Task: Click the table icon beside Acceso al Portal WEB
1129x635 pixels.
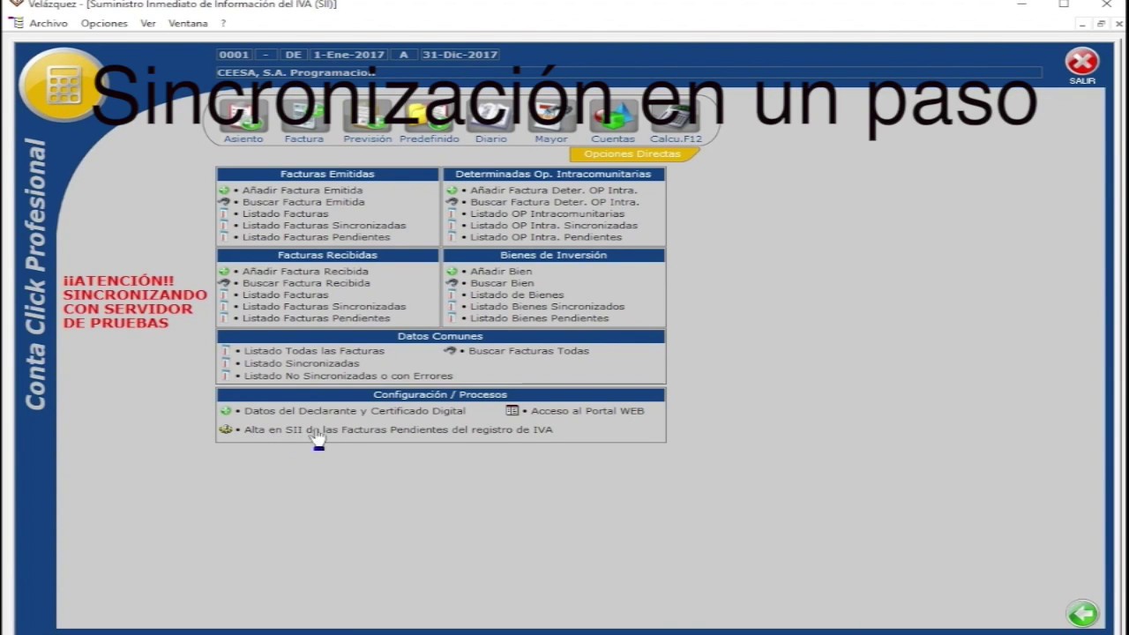Action: [x=512, y=411]
